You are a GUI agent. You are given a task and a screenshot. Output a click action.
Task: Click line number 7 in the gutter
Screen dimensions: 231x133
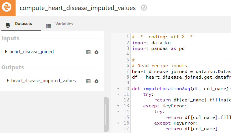(x=128, y=71)
